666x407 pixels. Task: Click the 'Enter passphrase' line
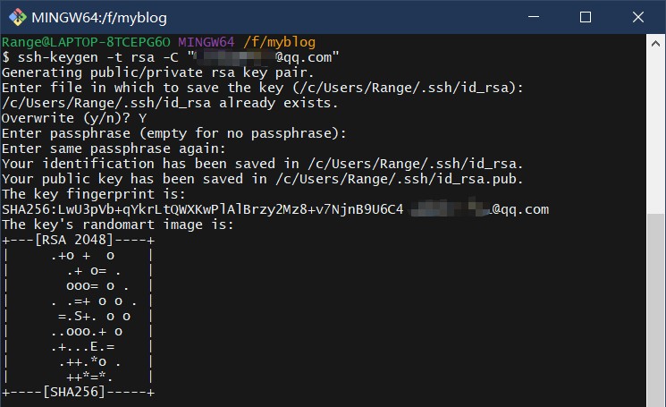[174, 133]
